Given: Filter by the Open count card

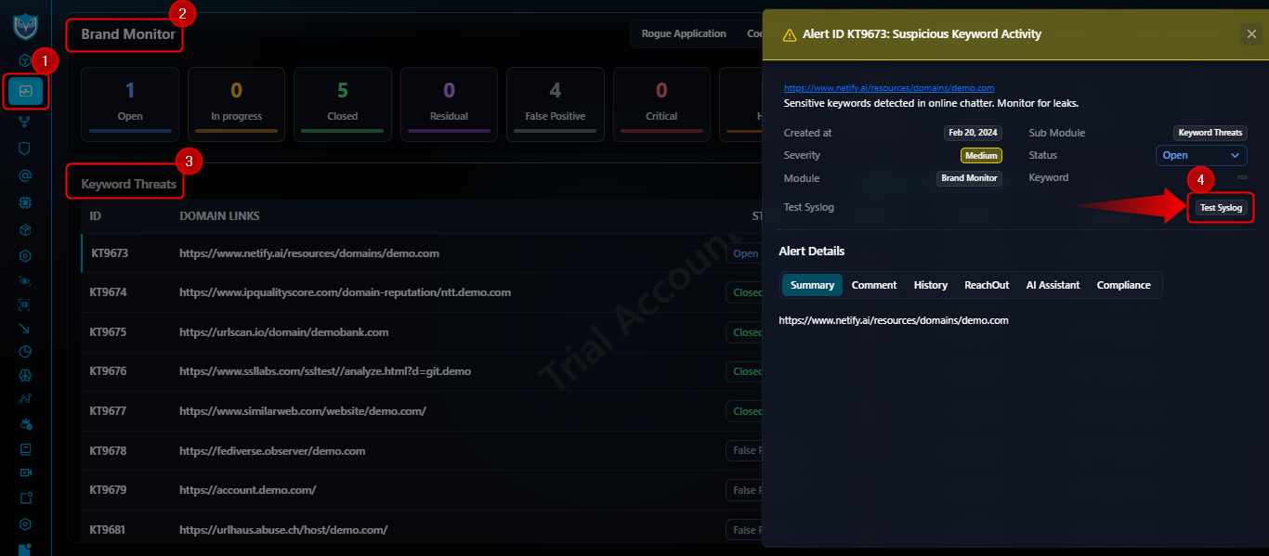Looking at the screenshot, I should 130,104.
